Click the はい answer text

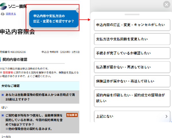[4, 107]
